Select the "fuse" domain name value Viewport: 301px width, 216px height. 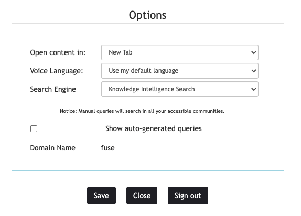tap(107, 148)
